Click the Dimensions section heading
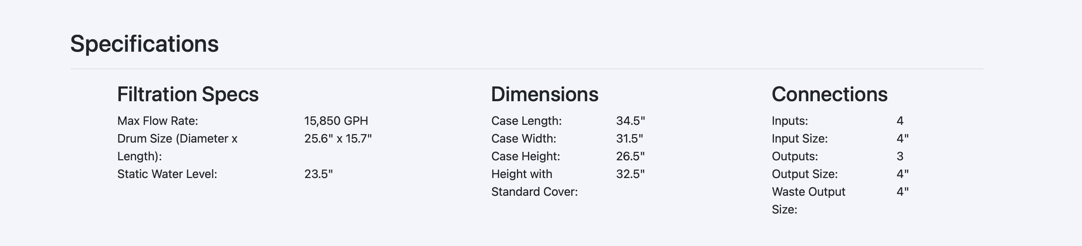This screenshot has height=246, width=1082. (544, 94)
